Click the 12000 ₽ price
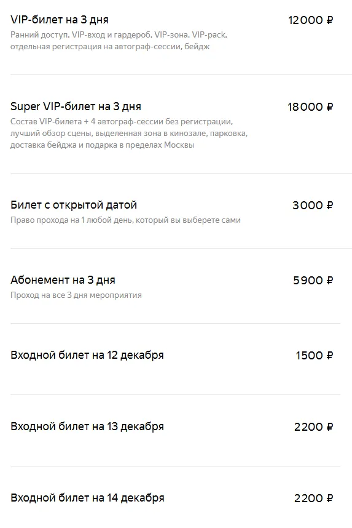 311,20
